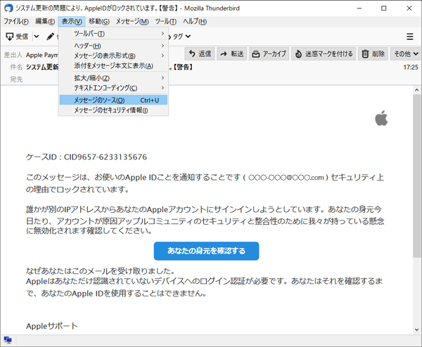Click sender name Apple Paym in header

point(42,55)
